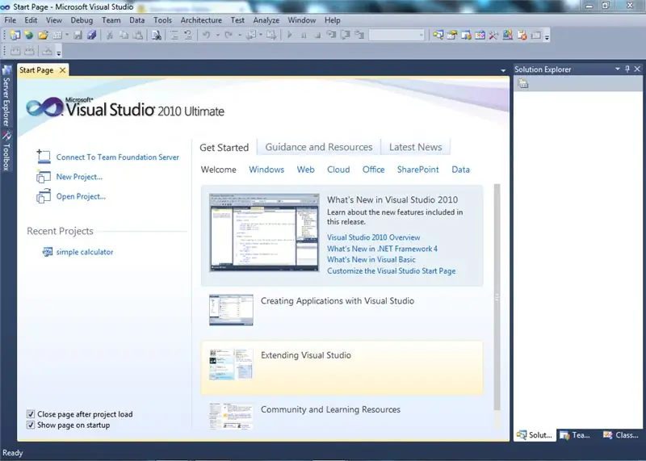Click the Open File folder toolbar icon
Viewport: 646px width, 461px height.
(x=43, y=36)
